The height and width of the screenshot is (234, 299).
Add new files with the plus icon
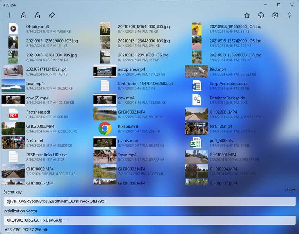[9, 15]
